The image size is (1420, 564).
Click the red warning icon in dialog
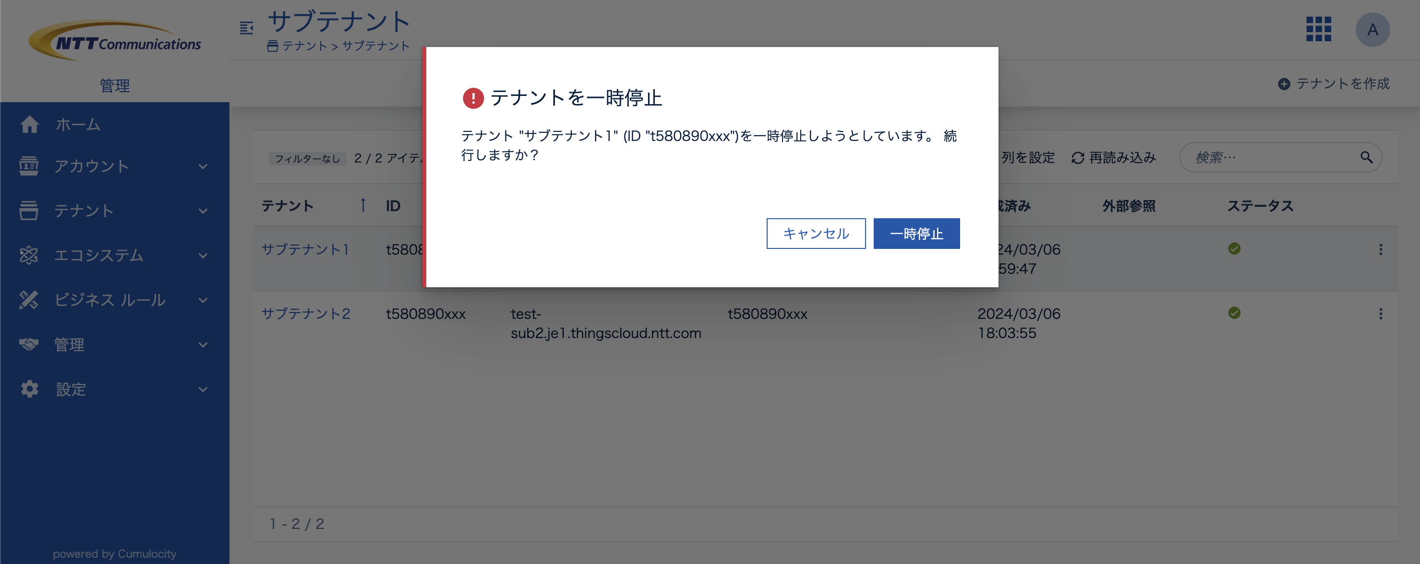click(x=473, y=98)
